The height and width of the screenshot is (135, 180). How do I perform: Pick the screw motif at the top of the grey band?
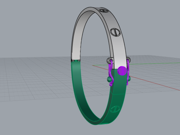point(103,11)
